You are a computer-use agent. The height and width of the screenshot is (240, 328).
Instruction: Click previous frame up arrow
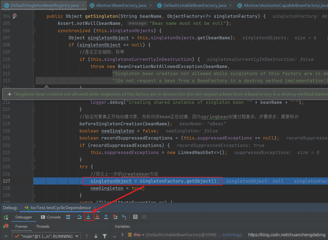coord(87,236)
